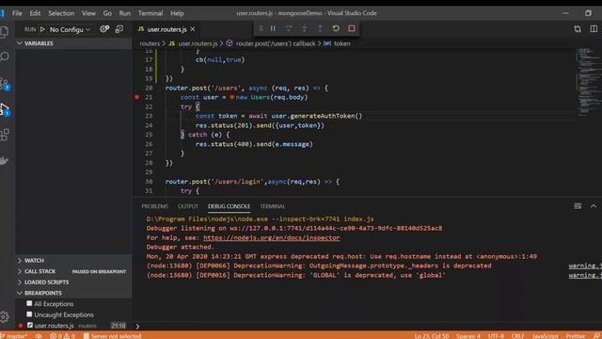Step out in the debug toolbar
602x339 pixels.
pyautogui.click(x=320, y=28)
